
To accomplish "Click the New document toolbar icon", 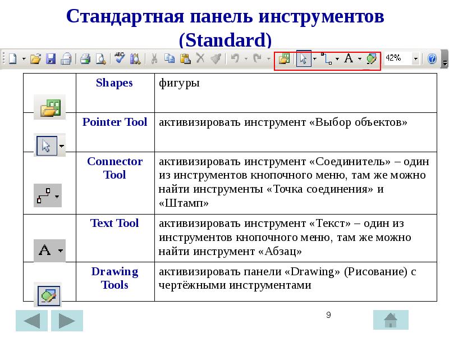I will 12,59.
